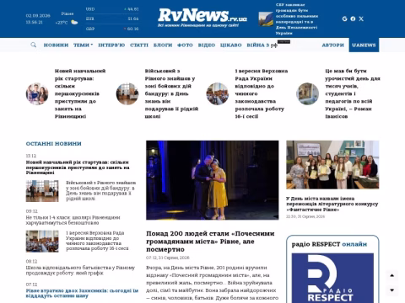
Task: Click the search magnifier icon
Action: point(33,45)
